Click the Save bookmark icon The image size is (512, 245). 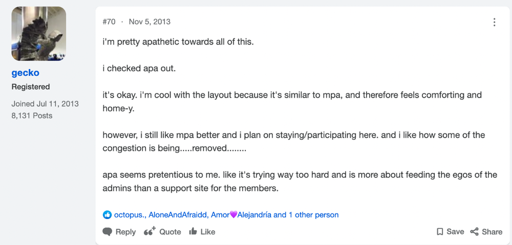point(440,232)
